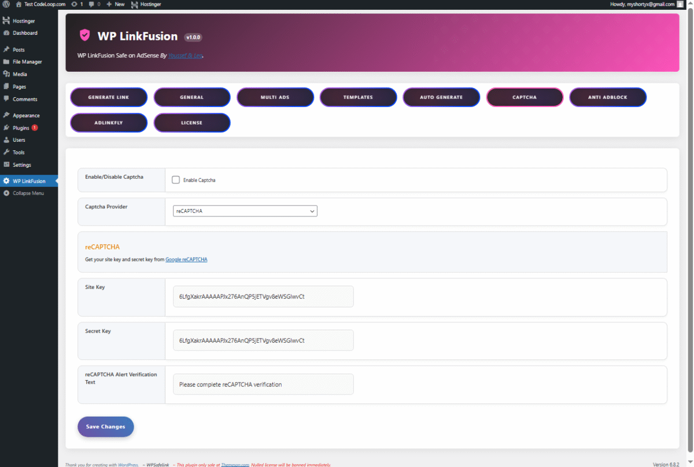Open Media library in sidebar
Screen dimensions: 694x467
click(x=29, y=74)
